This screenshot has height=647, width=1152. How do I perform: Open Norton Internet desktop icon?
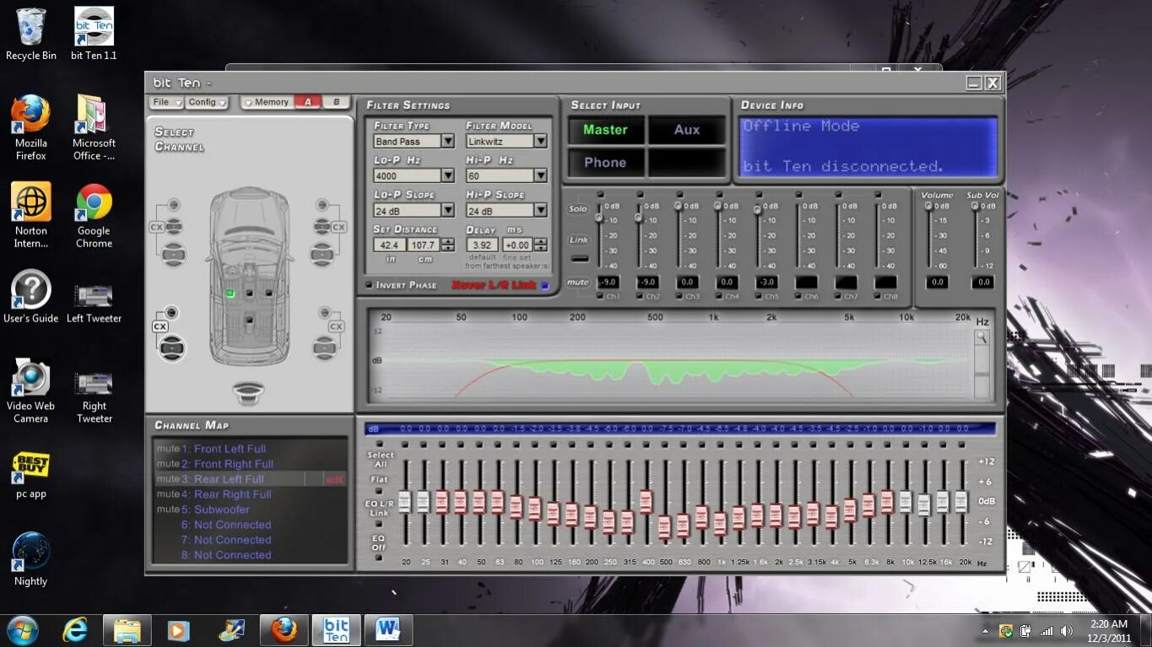pos(31,216)
